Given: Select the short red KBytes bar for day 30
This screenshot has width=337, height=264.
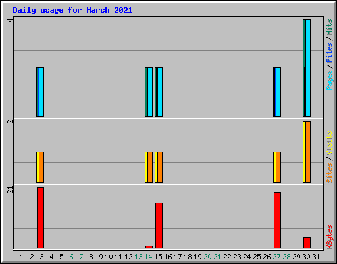Looking at the screenshot, I should (x=307, y=242).
